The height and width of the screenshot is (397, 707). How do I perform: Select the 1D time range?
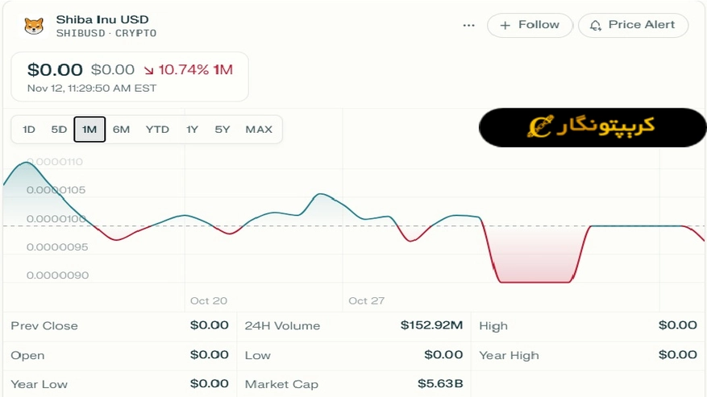tap(29, 130)
